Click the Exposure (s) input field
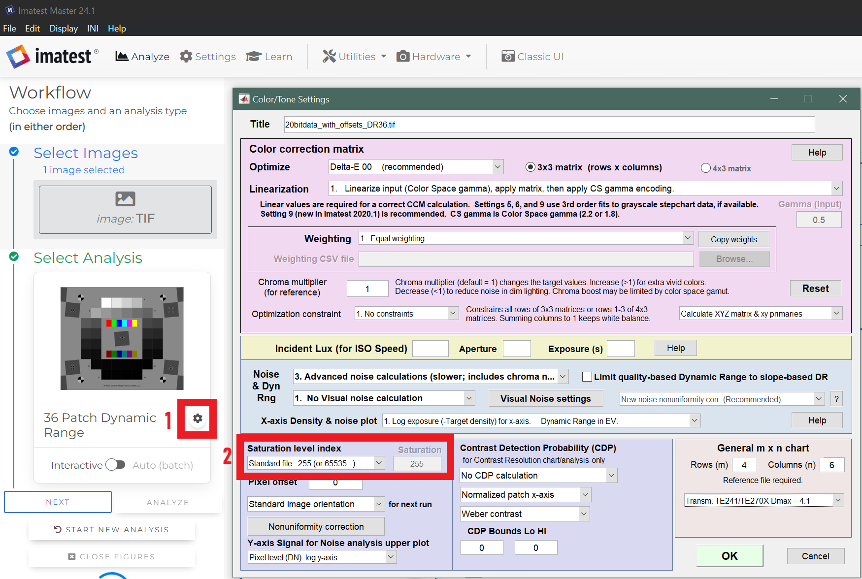 pos(621,349)
